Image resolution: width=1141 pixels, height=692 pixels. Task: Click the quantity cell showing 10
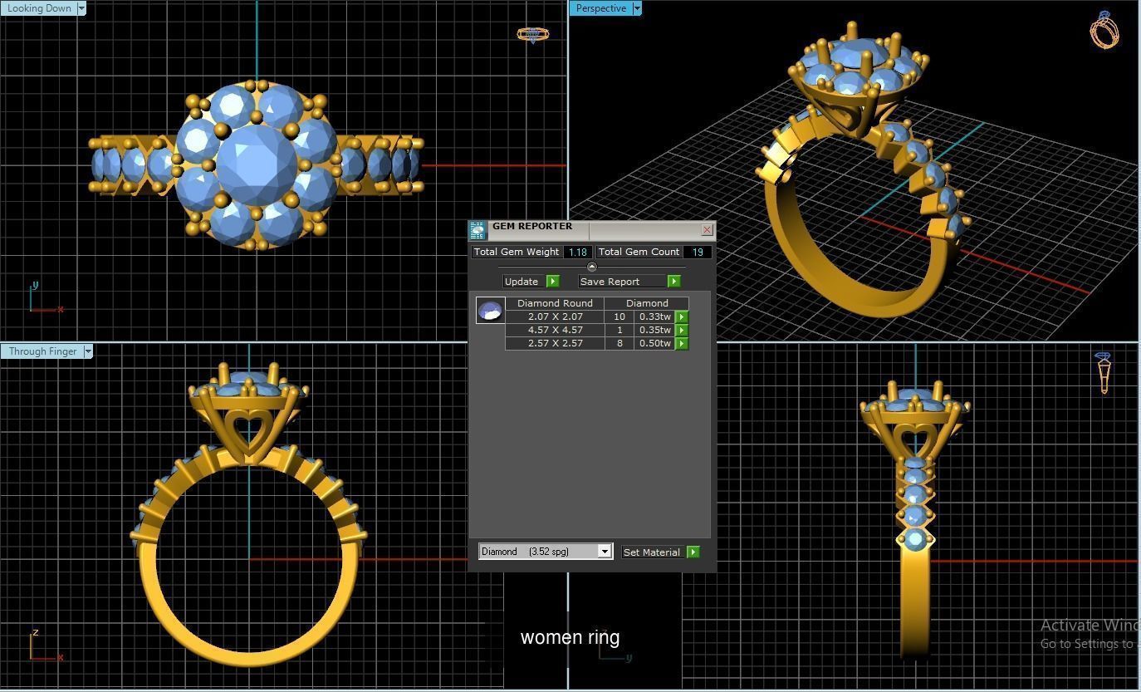(619, 317)
